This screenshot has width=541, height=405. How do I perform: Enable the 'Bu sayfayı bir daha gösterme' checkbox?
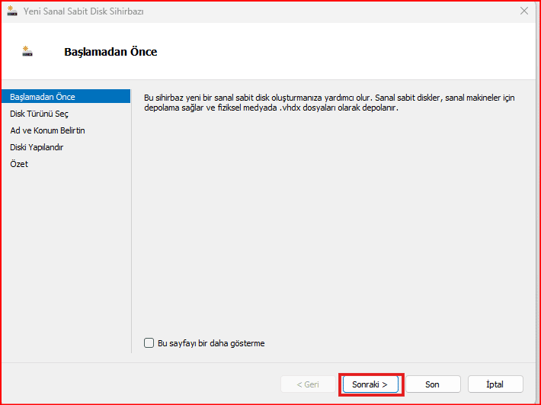click(x=149, y=343)
